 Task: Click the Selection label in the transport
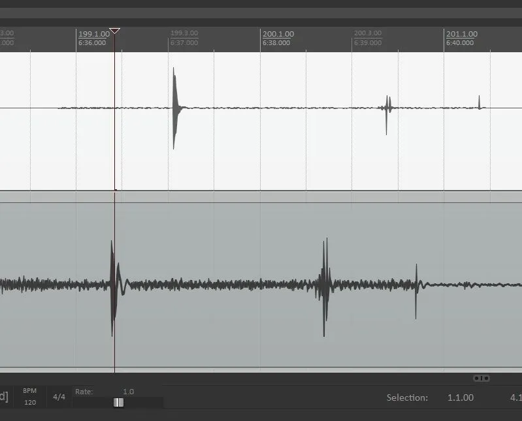pos(407,398)
